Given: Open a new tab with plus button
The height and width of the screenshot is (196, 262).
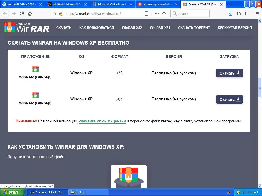Looking at the screenshot, I should click(x=230, y=4).
